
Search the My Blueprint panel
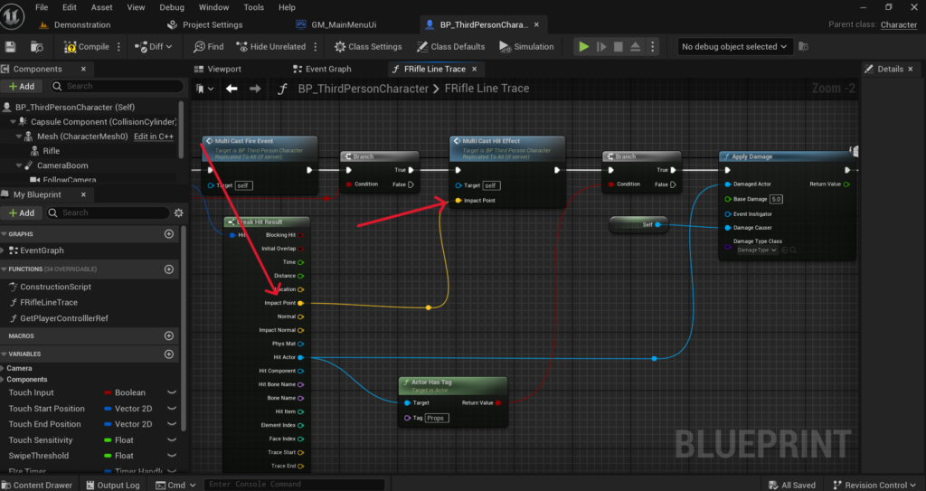click(109, 212)
